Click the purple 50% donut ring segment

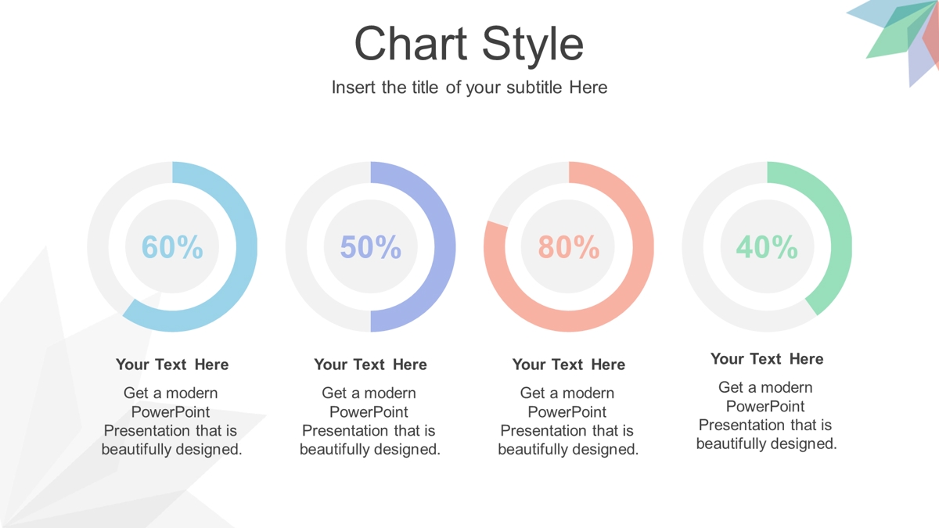(x=444, y=247)
